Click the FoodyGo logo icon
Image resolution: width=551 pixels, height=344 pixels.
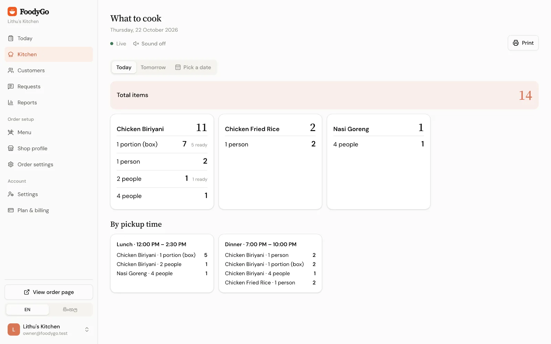pos(12,12)
